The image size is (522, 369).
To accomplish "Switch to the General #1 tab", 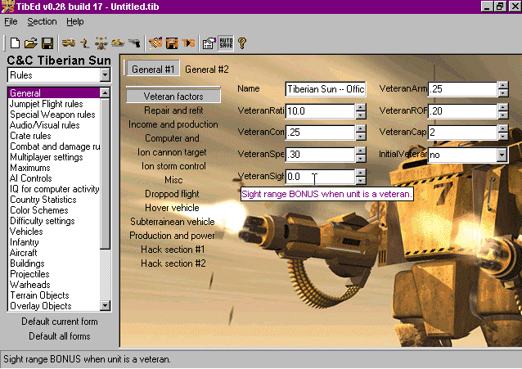I will click(x=153, y=70).
